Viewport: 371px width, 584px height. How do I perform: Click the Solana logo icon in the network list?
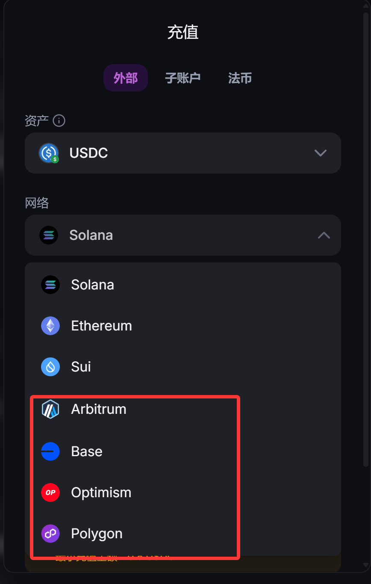point(50,285)
